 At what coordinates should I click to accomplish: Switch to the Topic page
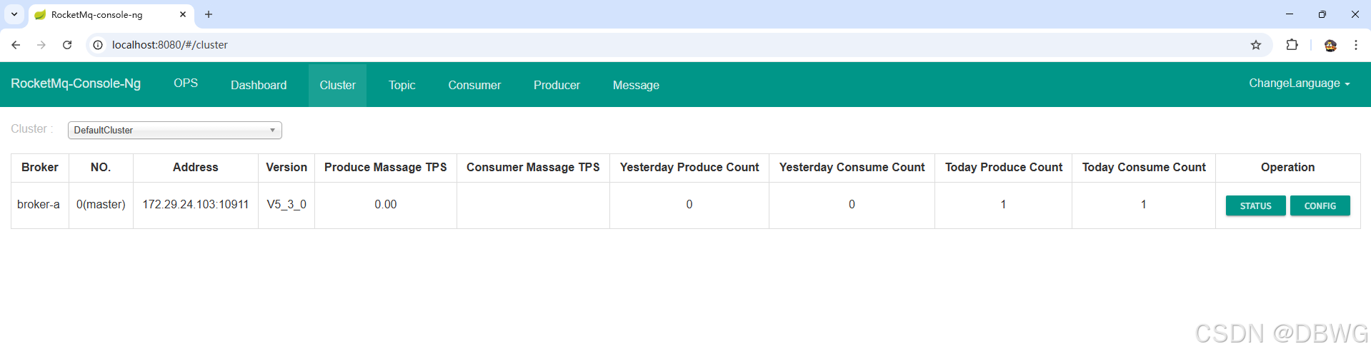[x=402, y=85]
